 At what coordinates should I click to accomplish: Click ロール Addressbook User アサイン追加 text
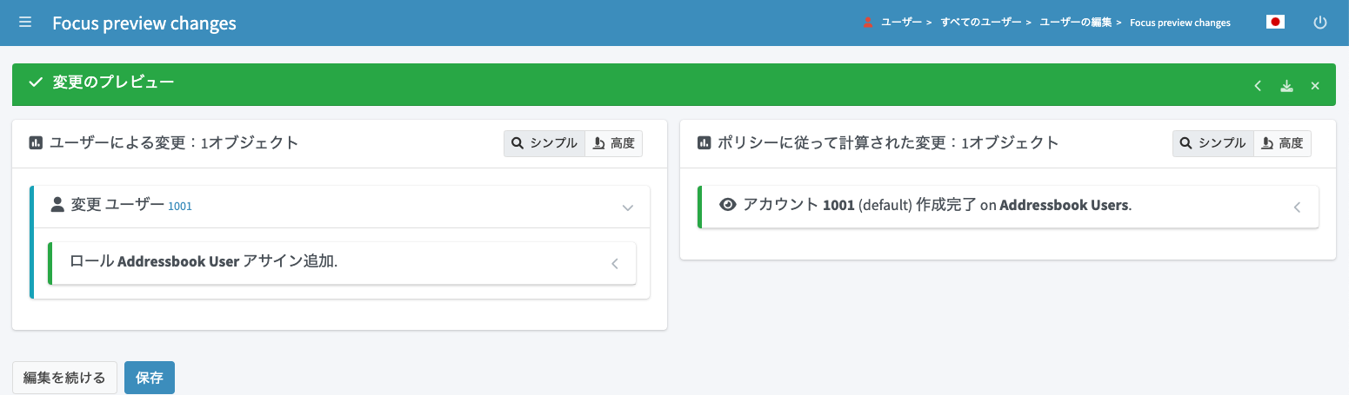[204, 260]
